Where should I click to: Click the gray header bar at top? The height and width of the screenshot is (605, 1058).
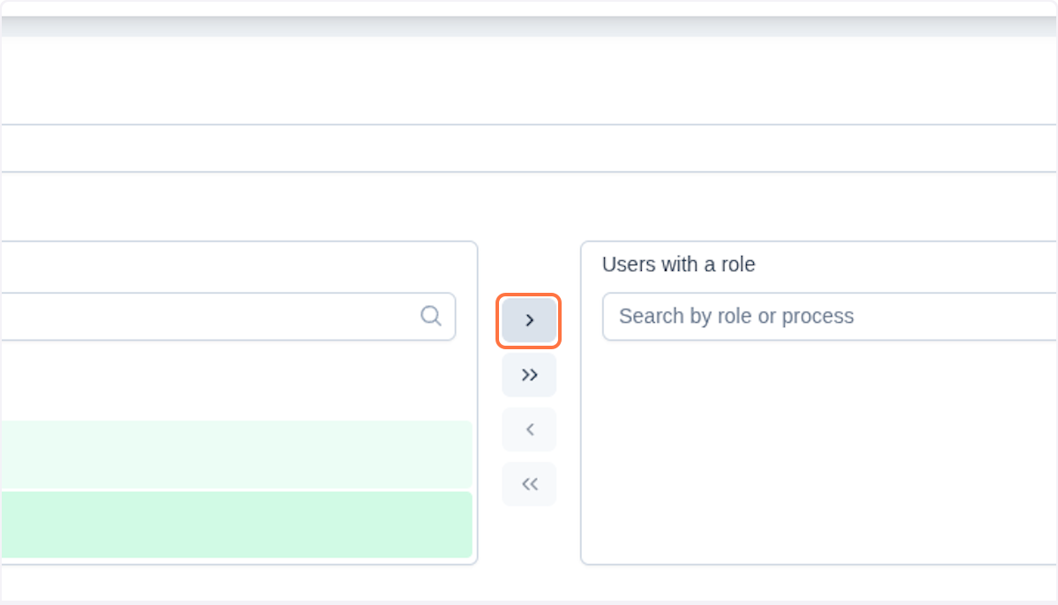tap(529, 26)
